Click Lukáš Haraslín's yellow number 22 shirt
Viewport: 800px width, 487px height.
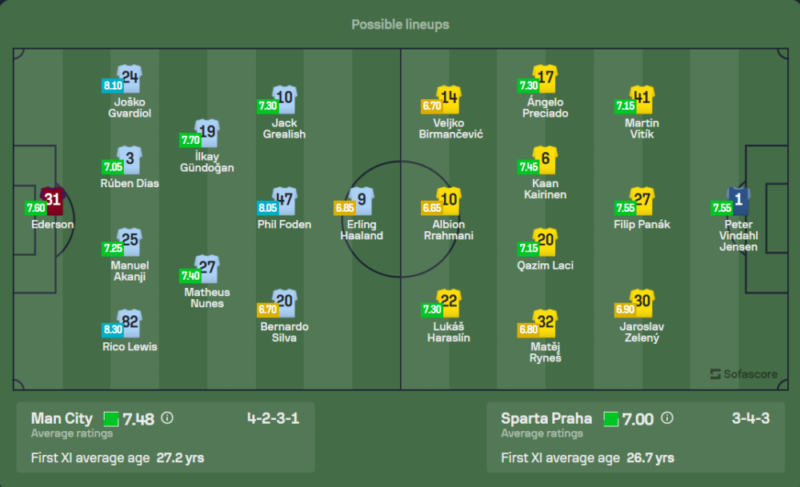(x=450, y=302)
